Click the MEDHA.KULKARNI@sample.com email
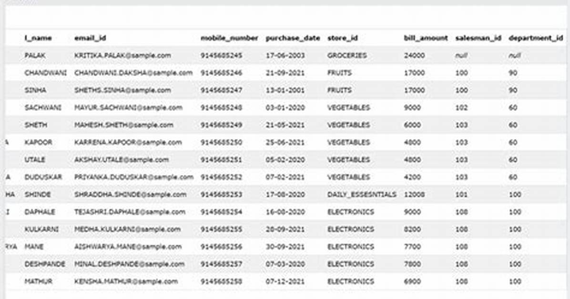570x299 pixels. (x=127, y=229)
